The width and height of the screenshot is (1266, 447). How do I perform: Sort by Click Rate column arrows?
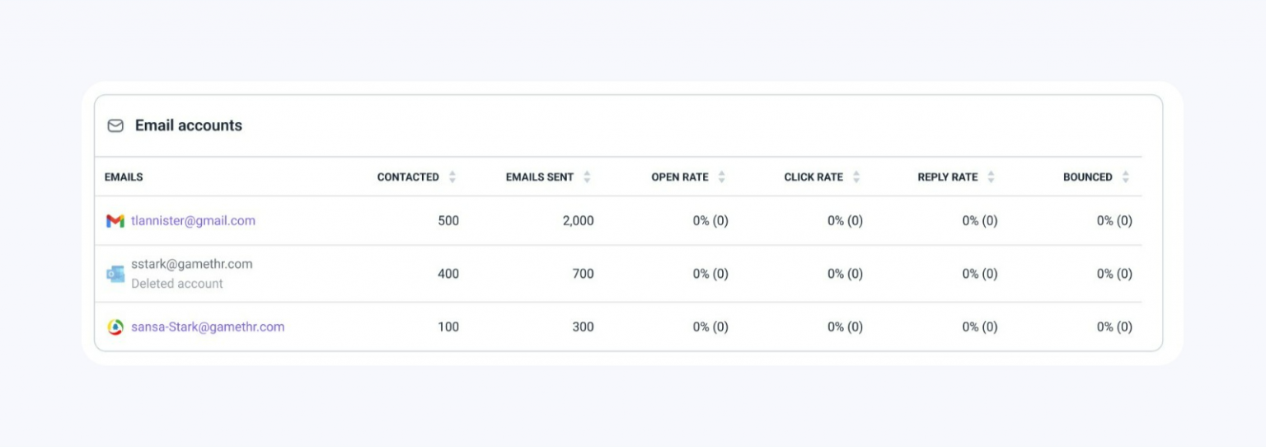856,177
